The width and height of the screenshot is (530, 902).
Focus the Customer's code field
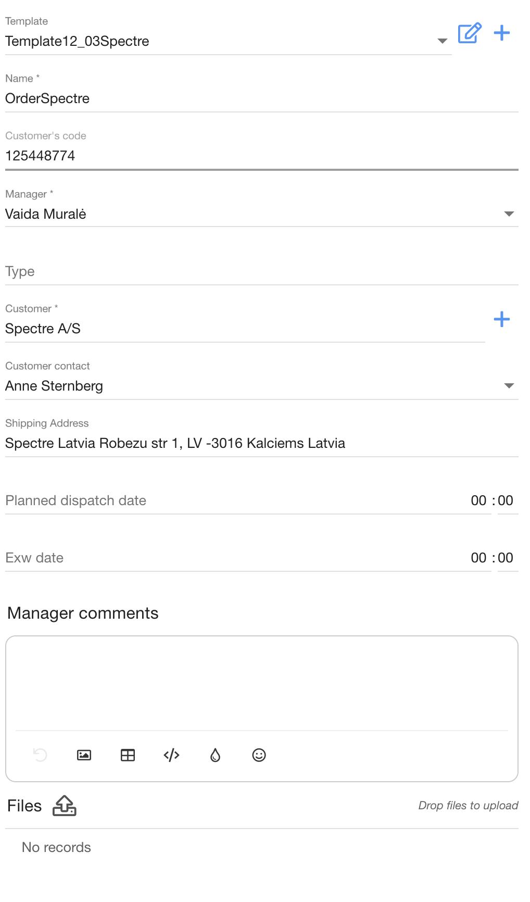point(260,156)
